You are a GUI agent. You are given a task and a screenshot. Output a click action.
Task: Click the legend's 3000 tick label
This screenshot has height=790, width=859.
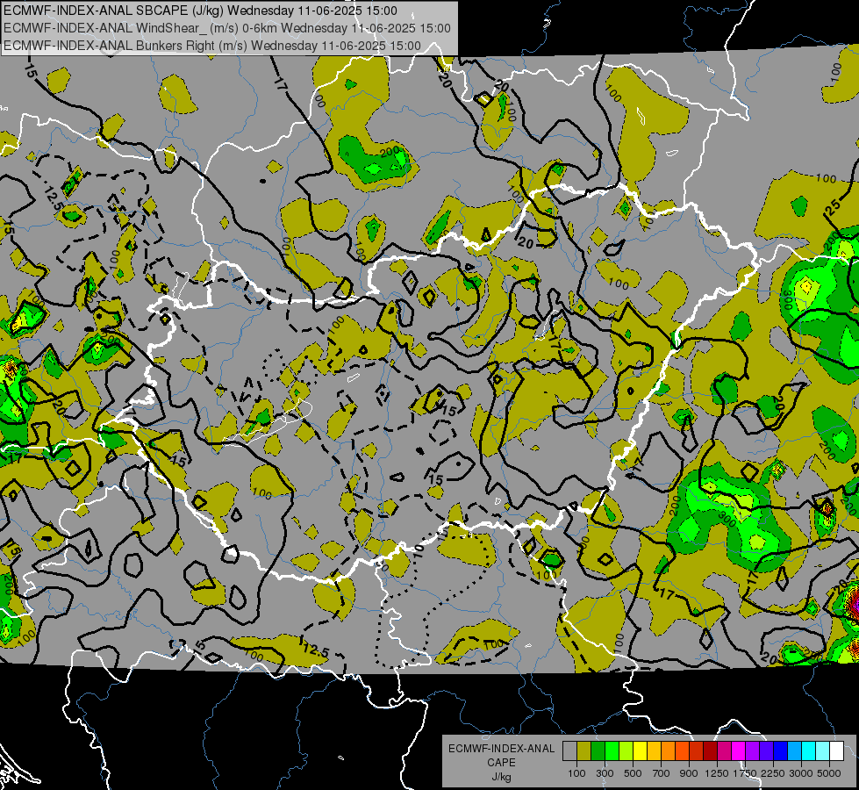click(x=801, y=773)
